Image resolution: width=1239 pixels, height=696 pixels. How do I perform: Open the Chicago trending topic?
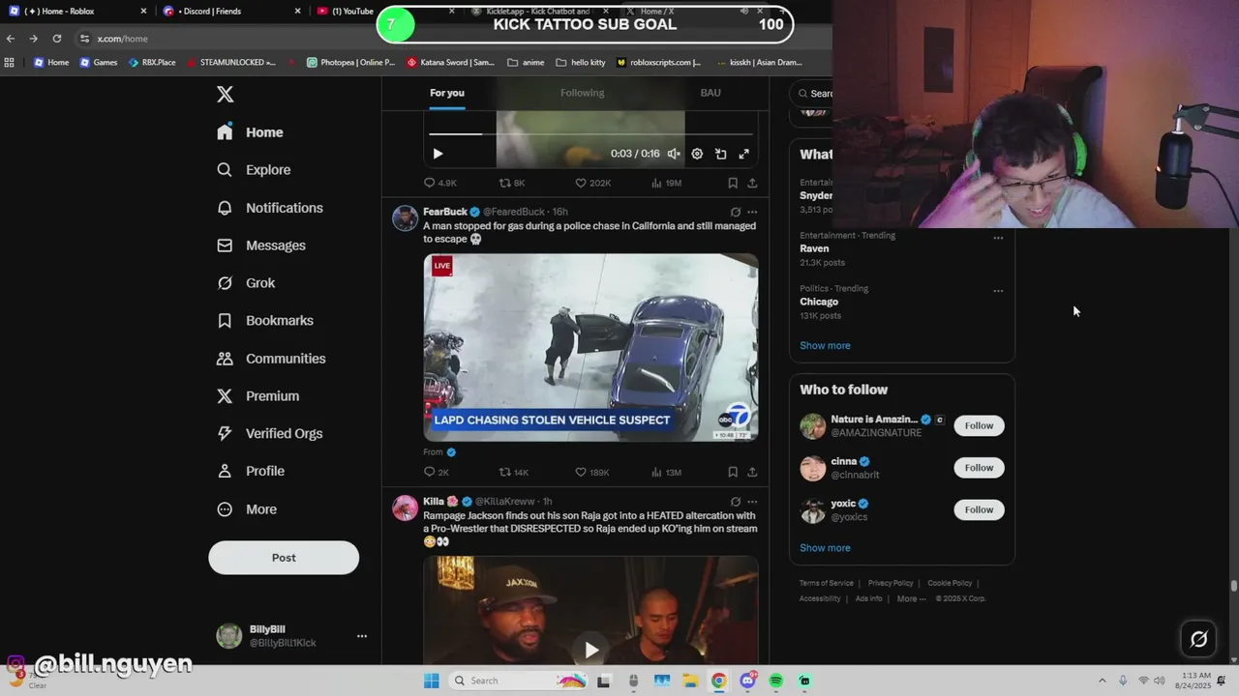pos(819,302)
